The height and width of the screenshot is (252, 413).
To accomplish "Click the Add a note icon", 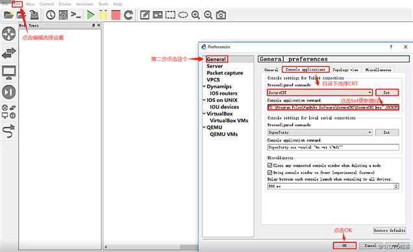I will (145, 15).
